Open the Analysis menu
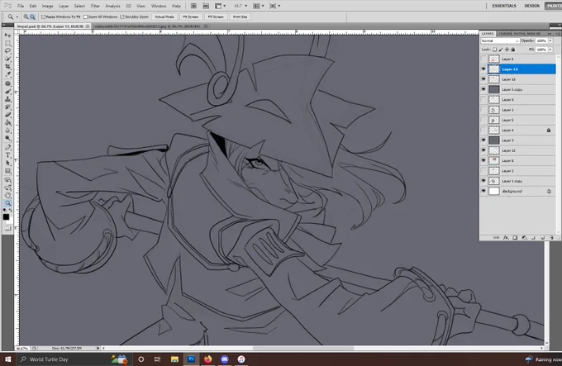 (x=112, y=6)
